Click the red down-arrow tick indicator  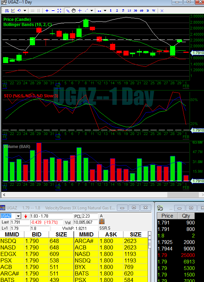pyautogui.click(x=26, y=216)
